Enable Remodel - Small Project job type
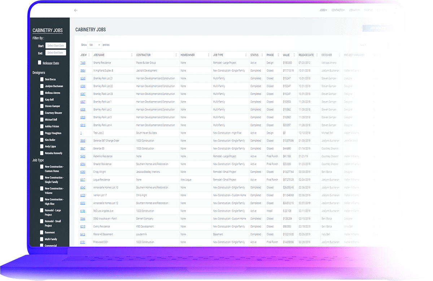 tap(42, 221)
